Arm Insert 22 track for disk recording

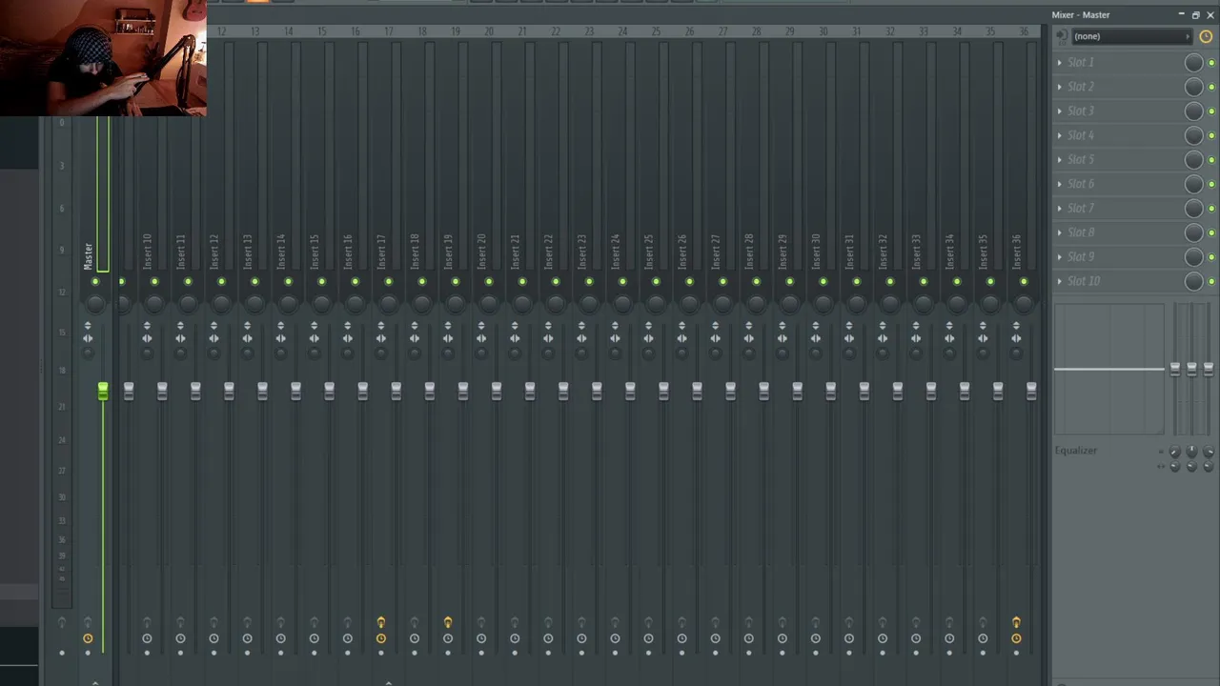(x=548, y=623)
